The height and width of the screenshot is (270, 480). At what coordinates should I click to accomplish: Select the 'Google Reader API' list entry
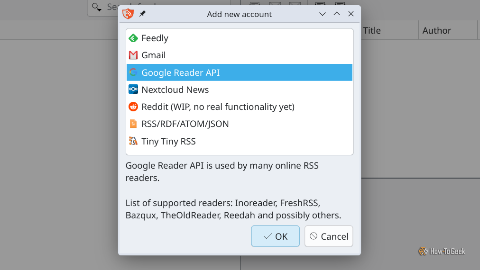(180, 73)
